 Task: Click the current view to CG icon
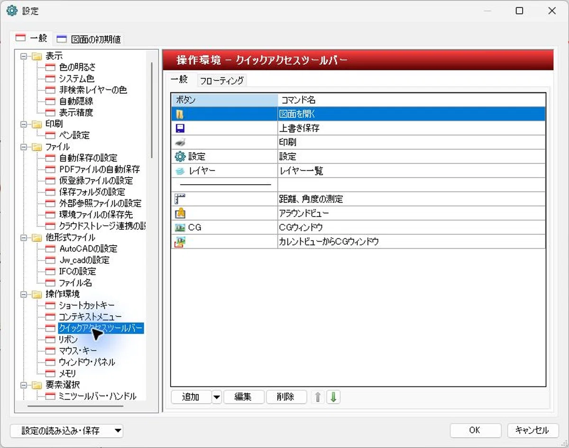coord(180,242)
